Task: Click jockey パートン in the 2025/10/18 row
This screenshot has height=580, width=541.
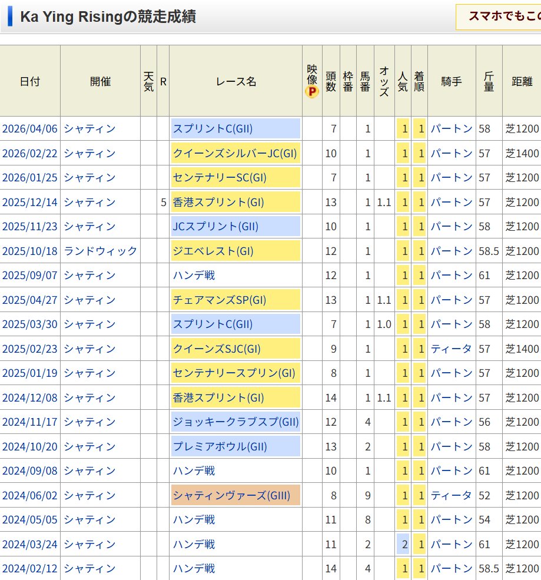Action: [x=452, y=251]
